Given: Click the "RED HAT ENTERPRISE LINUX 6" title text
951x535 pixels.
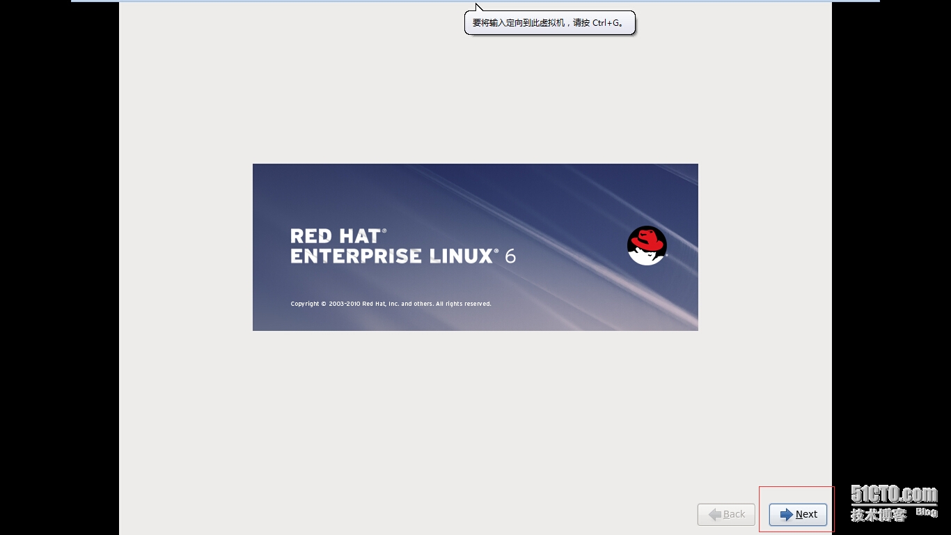Looking at the screenshot, I should pos(403,246).
